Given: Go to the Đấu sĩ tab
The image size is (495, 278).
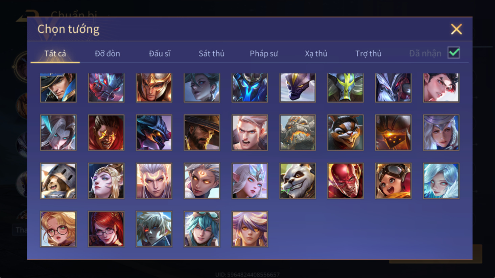Looking at the screenshot, I should [x=160, y=53].
